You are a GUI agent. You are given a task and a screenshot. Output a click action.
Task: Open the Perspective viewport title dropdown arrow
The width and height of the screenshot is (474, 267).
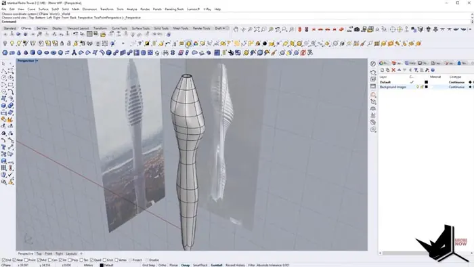(x=37, y=61)
